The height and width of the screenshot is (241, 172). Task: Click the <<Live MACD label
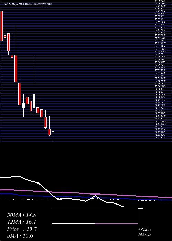(145, 232)
